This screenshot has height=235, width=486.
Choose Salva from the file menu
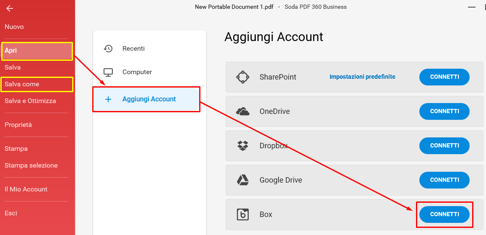(x=13, y=67)
